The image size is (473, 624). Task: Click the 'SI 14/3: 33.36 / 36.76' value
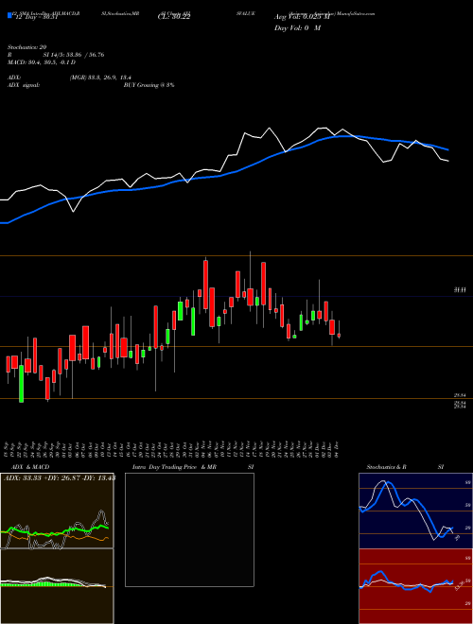pyautogui.click(x=74, y=55)
